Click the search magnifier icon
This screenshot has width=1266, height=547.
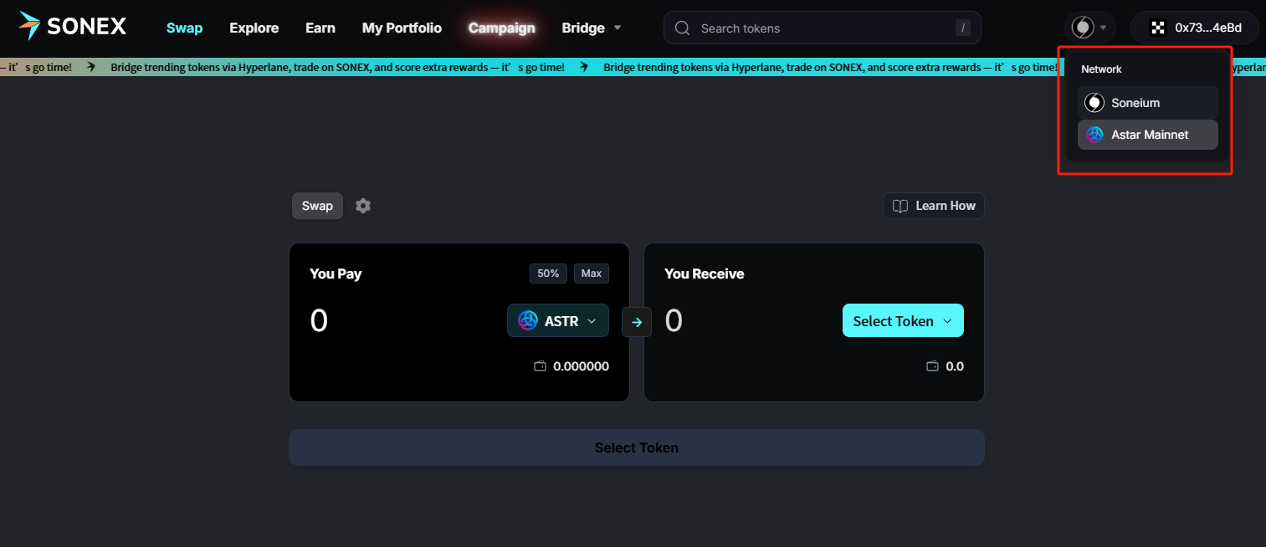[x=682, y=28]
